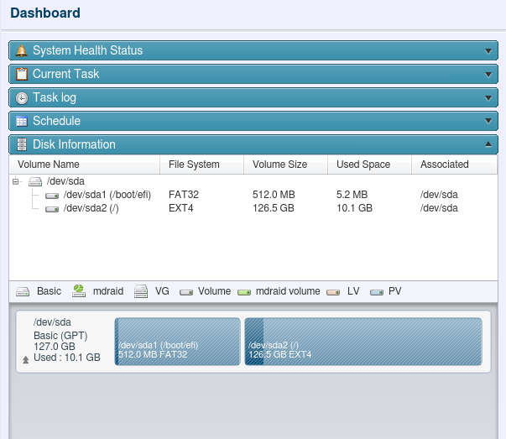Click the mdraid legend icon
The height and width of the screenshot is (439, 506).
(x=79, y=291)
